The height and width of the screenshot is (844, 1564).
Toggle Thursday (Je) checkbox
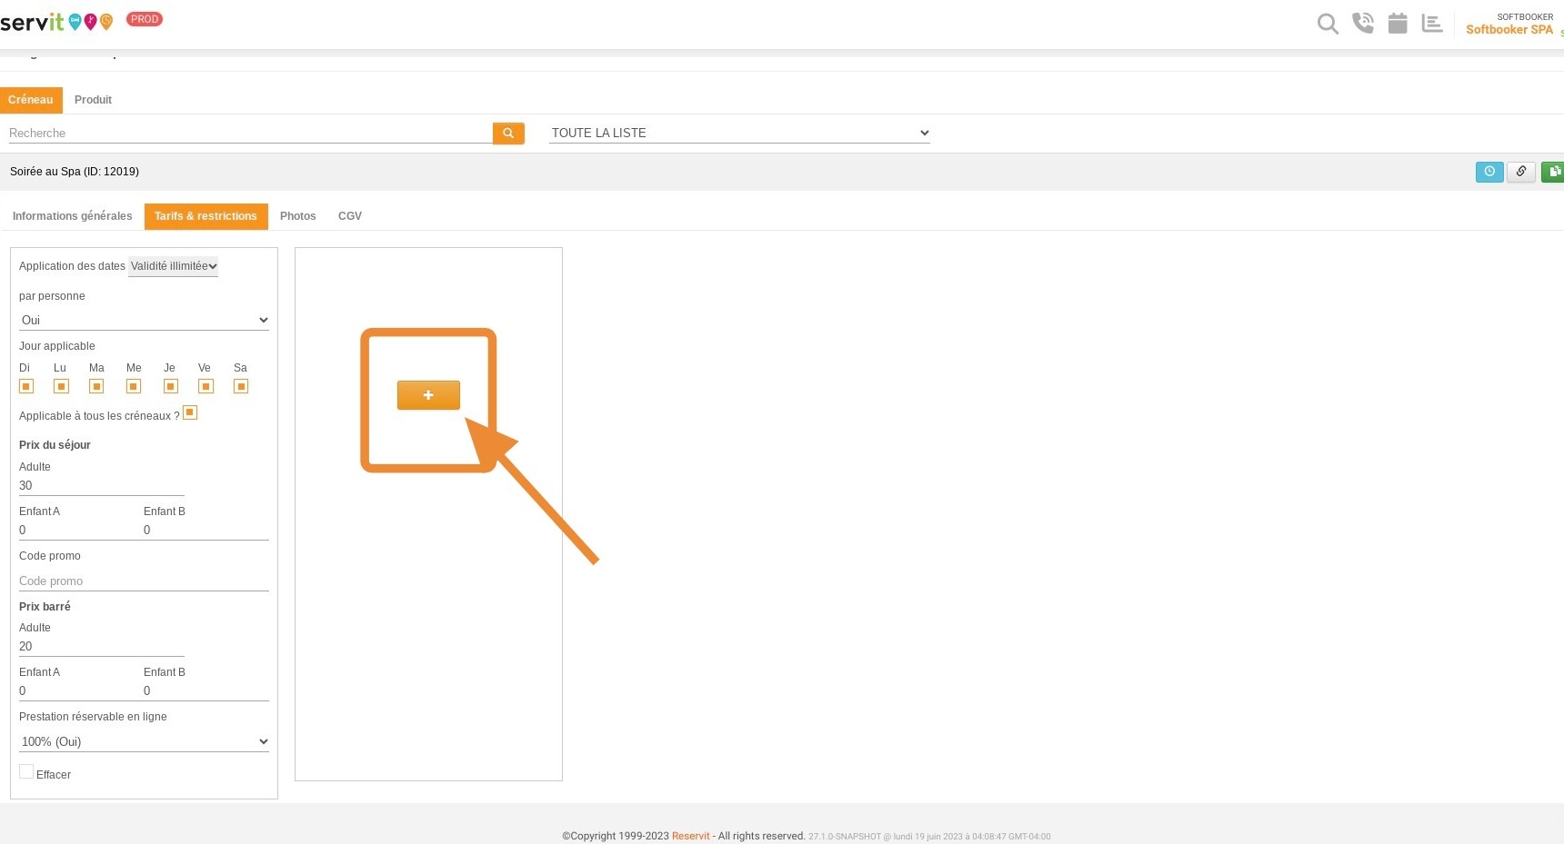tap(170, 386)
